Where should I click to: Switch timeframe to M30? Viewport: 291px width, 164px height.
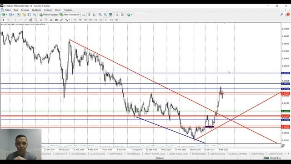pos(90,20)
